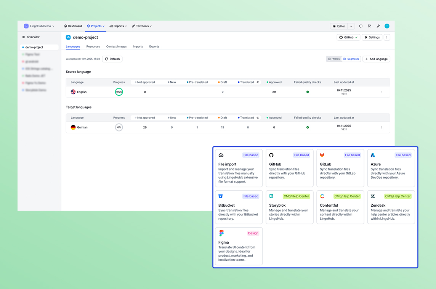This screenshot has height=289, width=436.
Task: Expand the LingoHub Demo workspace dropdown
Action: click(39, 26)
